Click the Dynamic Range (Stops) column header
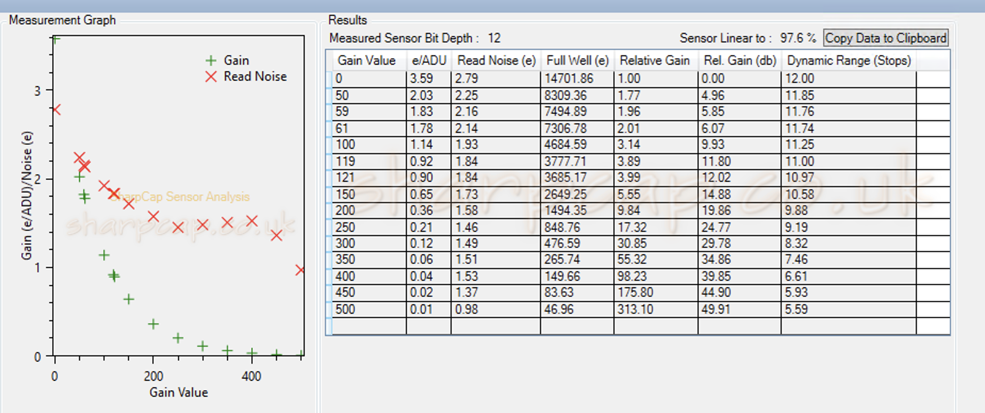The height and width of the screenshot is (413, 985). coord(849,61)
